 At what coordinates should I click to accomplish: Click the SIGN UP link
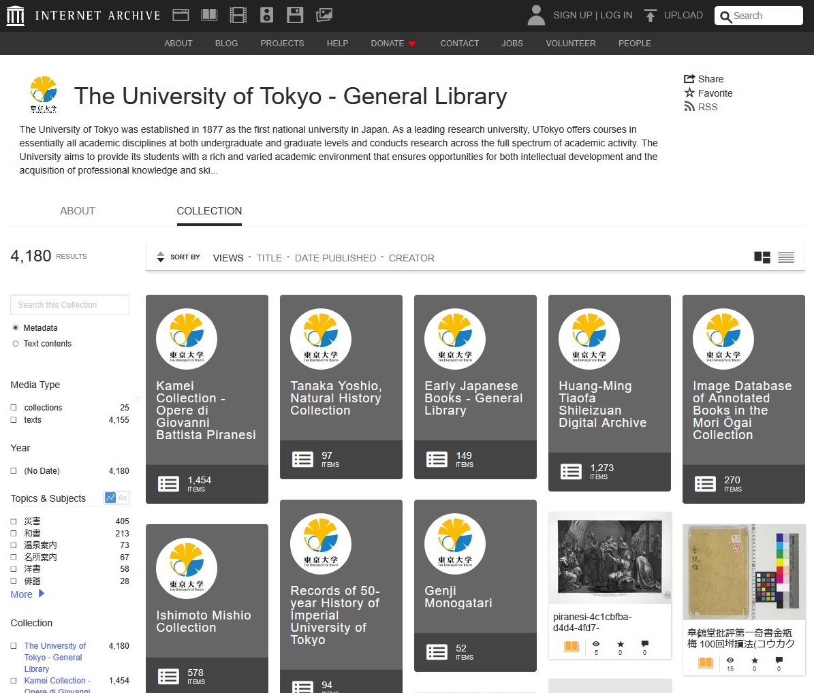(573, 15)
